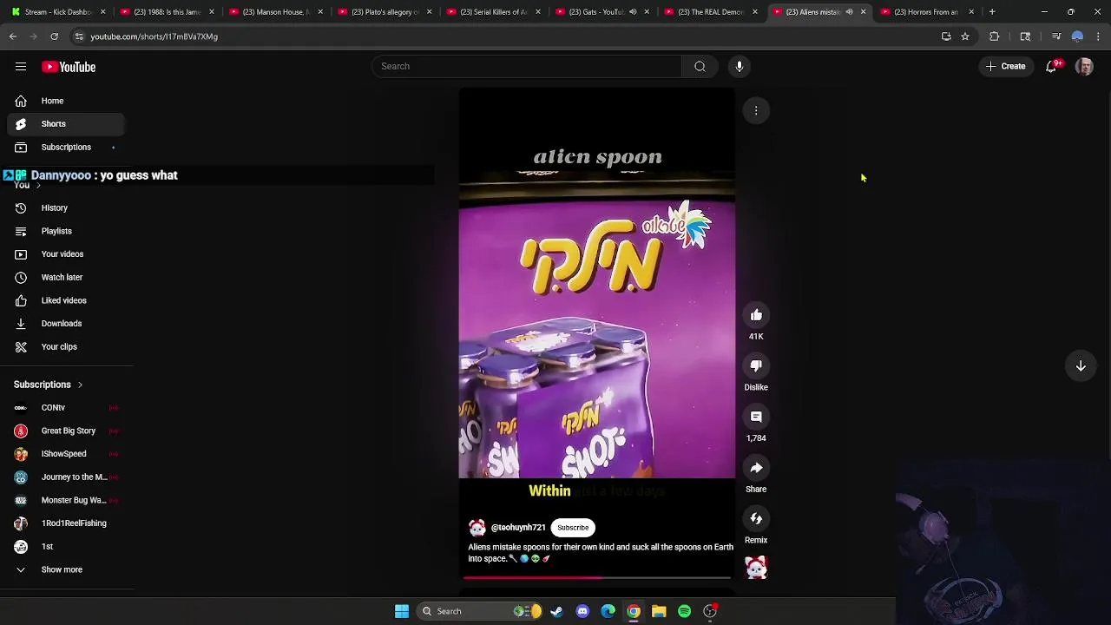Dislike the Short with thumbs down
The width and height of the screenshot is (1111, 625).
(756, 366)
